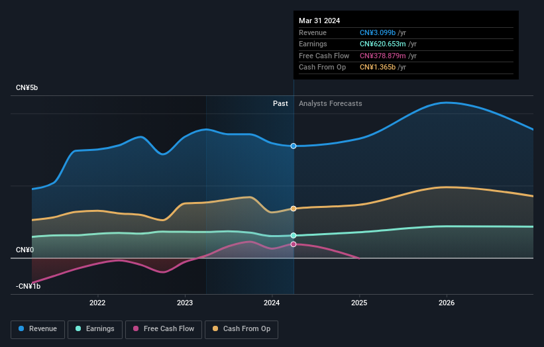The width and height of the screenshot is (544, 347).
Task: Click the CN¥3.099b revenue value
Action: (378, 32)
